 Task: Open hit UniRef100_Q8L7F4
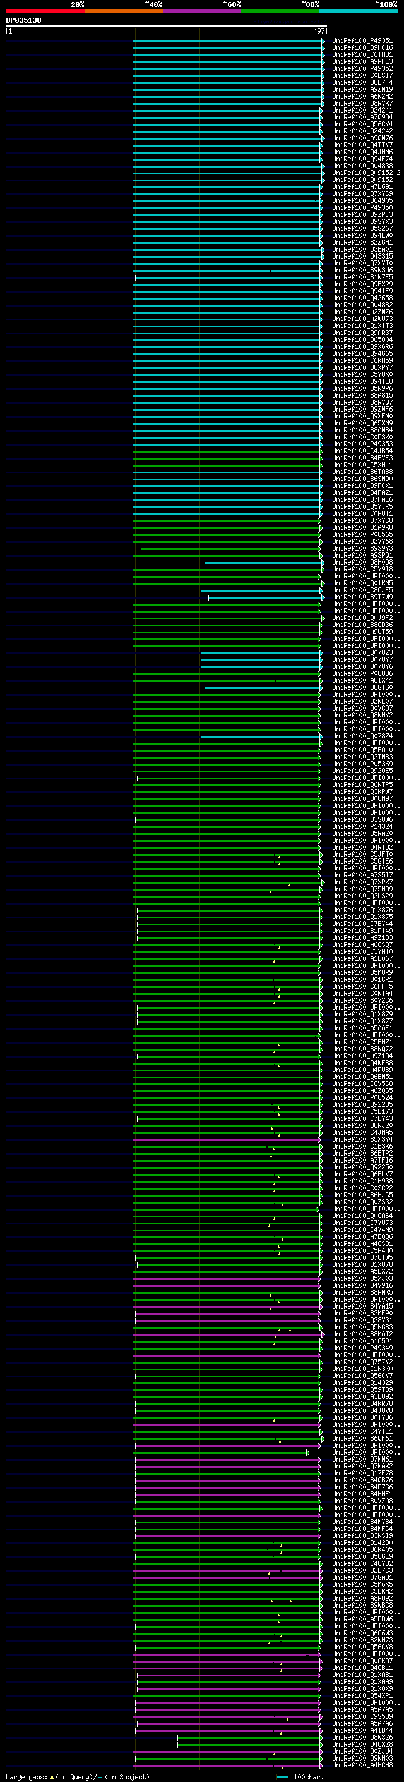coord(362,82)
